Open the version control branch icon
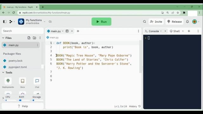Image resolution: width=203 pixels, height=114 pixels. coord(11,22)
